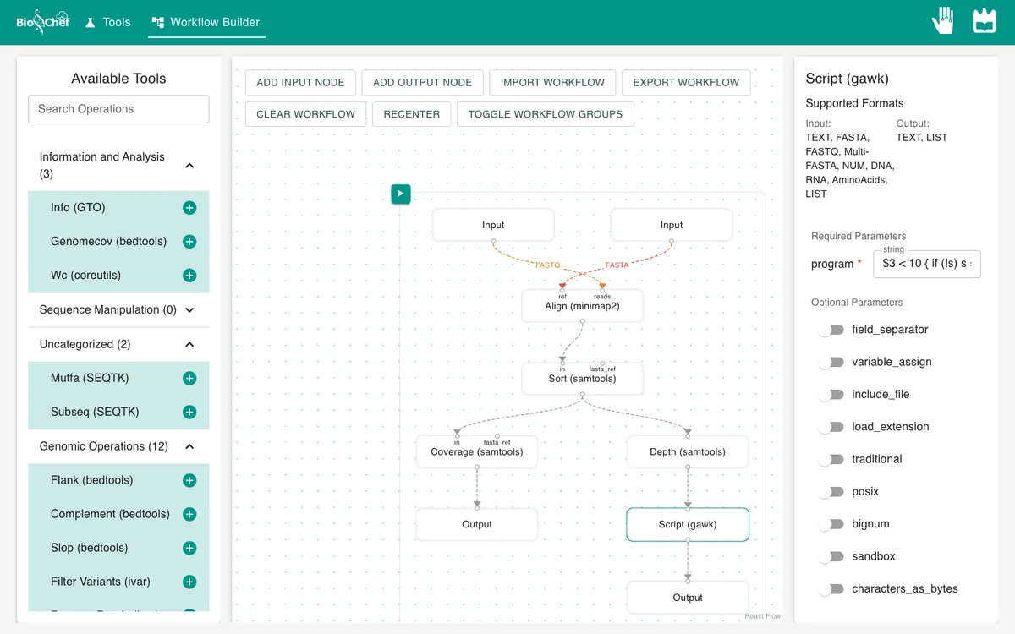Screen dimensions: 1015x634
Task: Select the Align (minimap2) node
Action: (x=583, y=306)
